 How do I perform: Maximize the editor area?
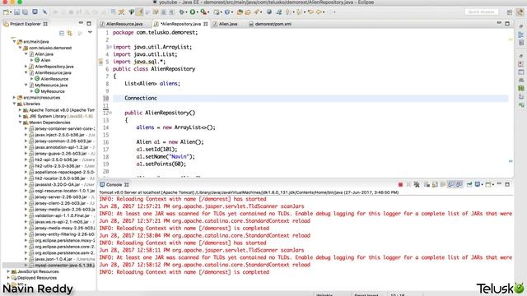click(507, 24)
